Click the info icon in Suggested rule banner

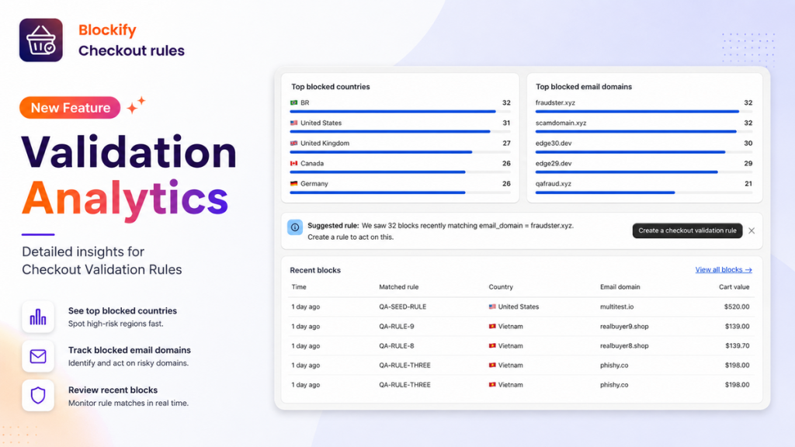point(295,227)
